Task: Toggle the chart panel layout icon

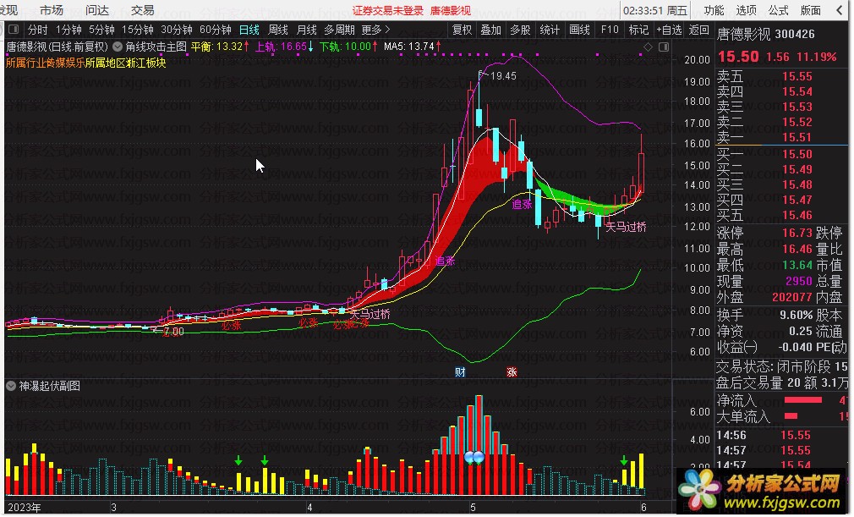Action: click(x=664, y=47)
